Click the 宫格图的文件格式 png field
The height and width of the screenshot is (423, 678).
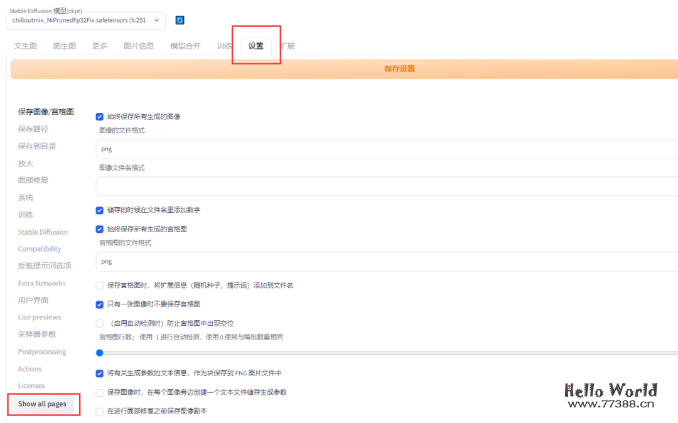(387, 262)
